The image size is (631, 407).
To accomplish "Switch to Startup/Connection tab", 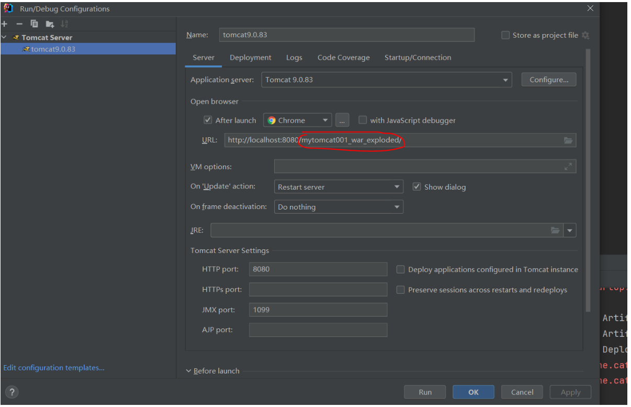I will pyautogui.click(x=418, y=58).
